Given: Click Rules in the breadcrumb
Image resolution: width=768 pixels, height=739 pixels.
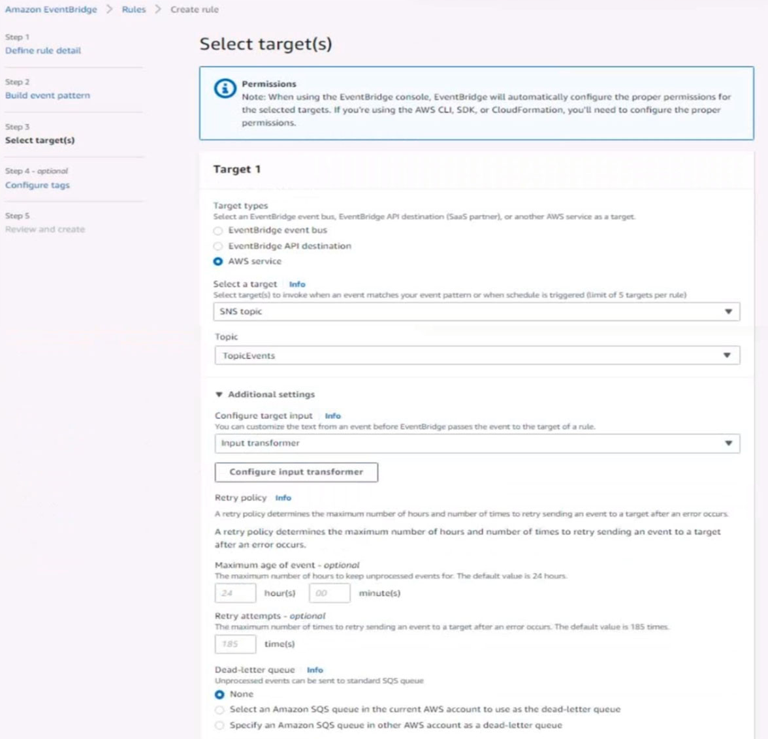Looking at the screenshot, I should pos(134,9).
